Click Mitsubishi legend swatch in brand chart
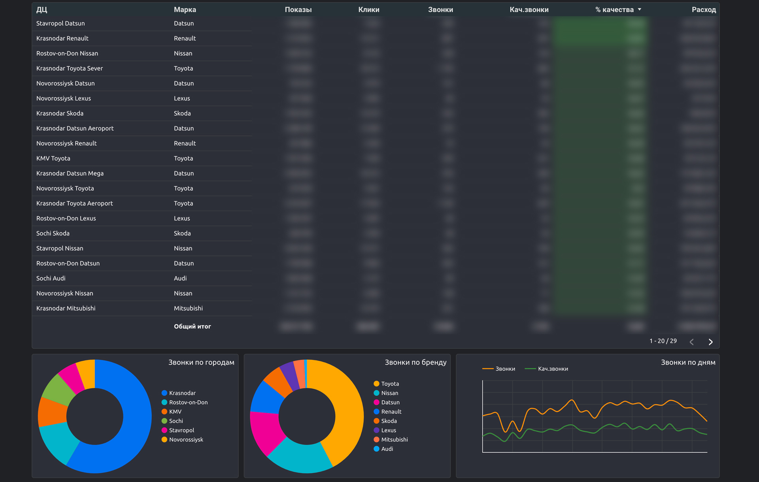 click(x=376, y=440)
